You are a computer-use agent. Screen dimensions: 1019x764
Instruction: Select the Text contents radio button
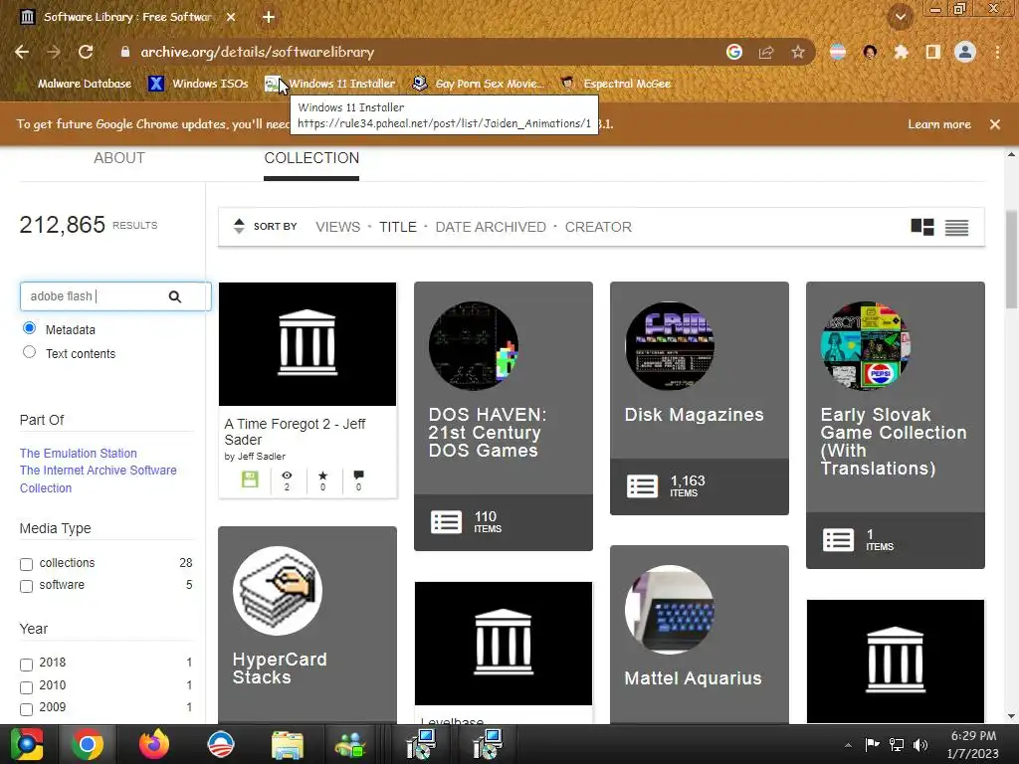click(x=29, y=352)
